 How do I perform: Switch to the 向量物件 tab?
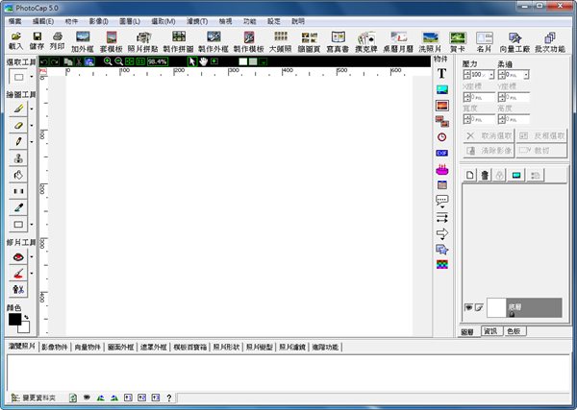(88, 348)
